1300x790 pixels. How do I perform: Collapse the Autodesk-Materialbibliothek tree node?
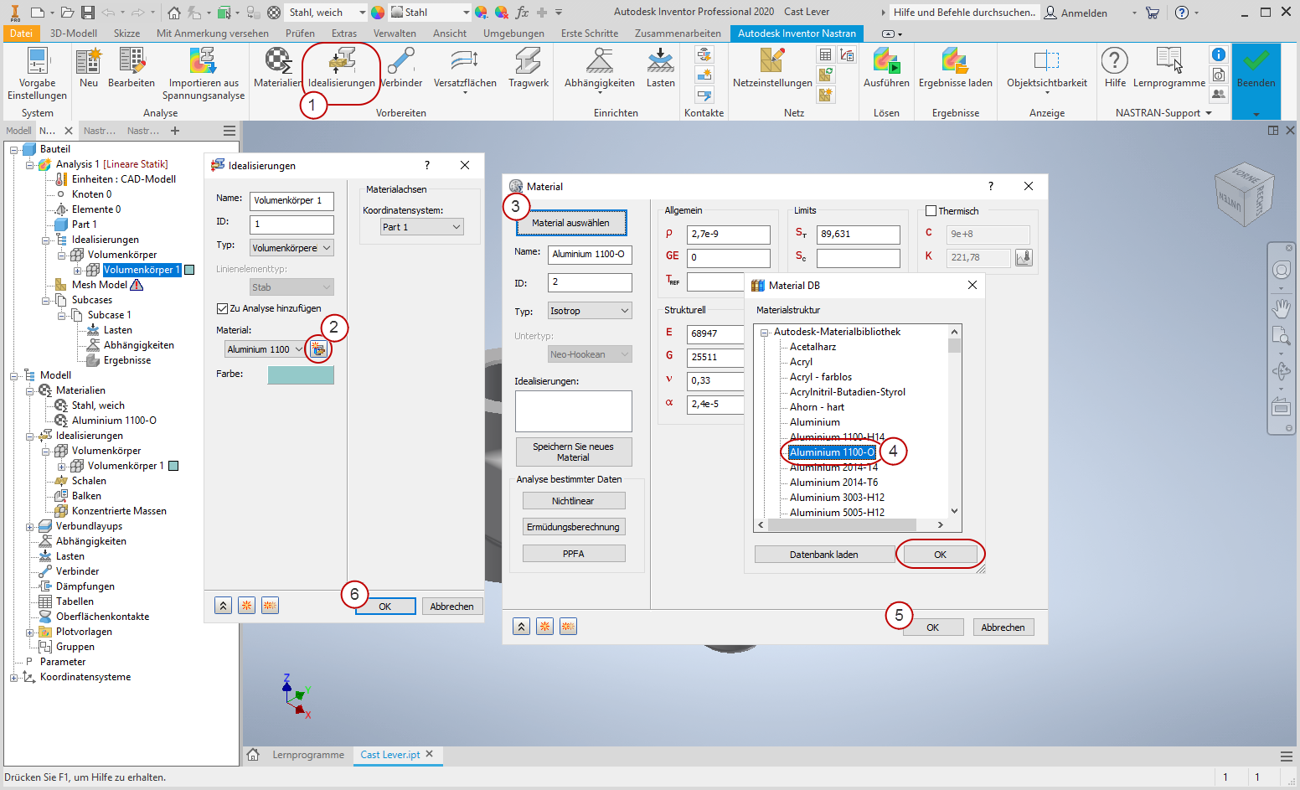click(765, 333)
